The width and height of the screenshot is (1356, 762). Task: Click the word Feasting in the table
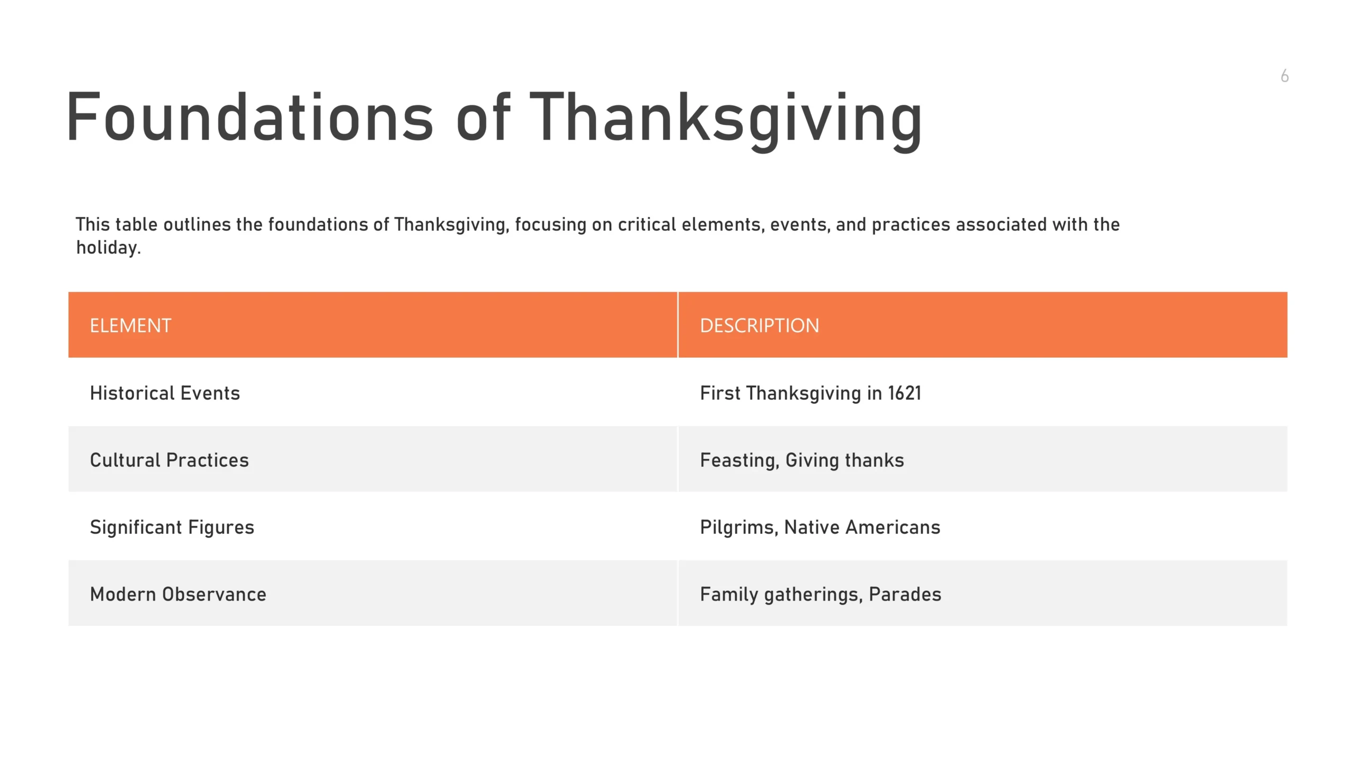click(x=739, y=460)
